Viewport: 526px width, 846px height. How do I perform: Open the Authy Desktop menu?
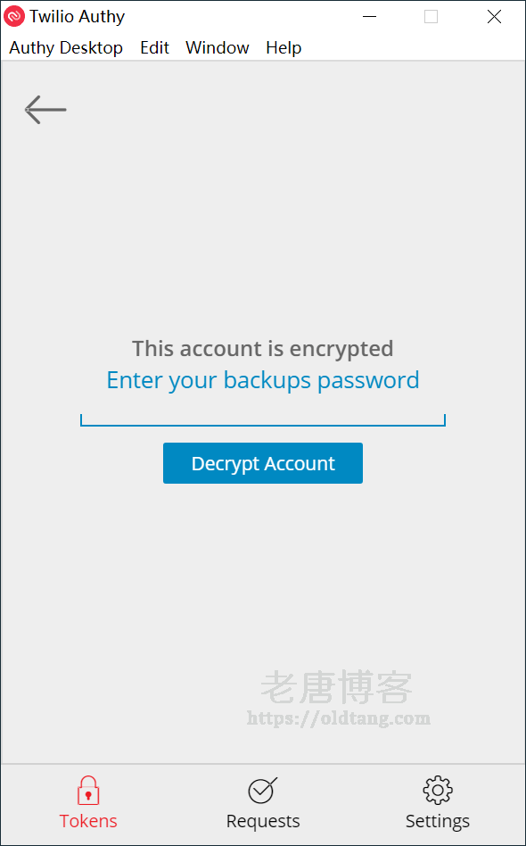point(66,48)
